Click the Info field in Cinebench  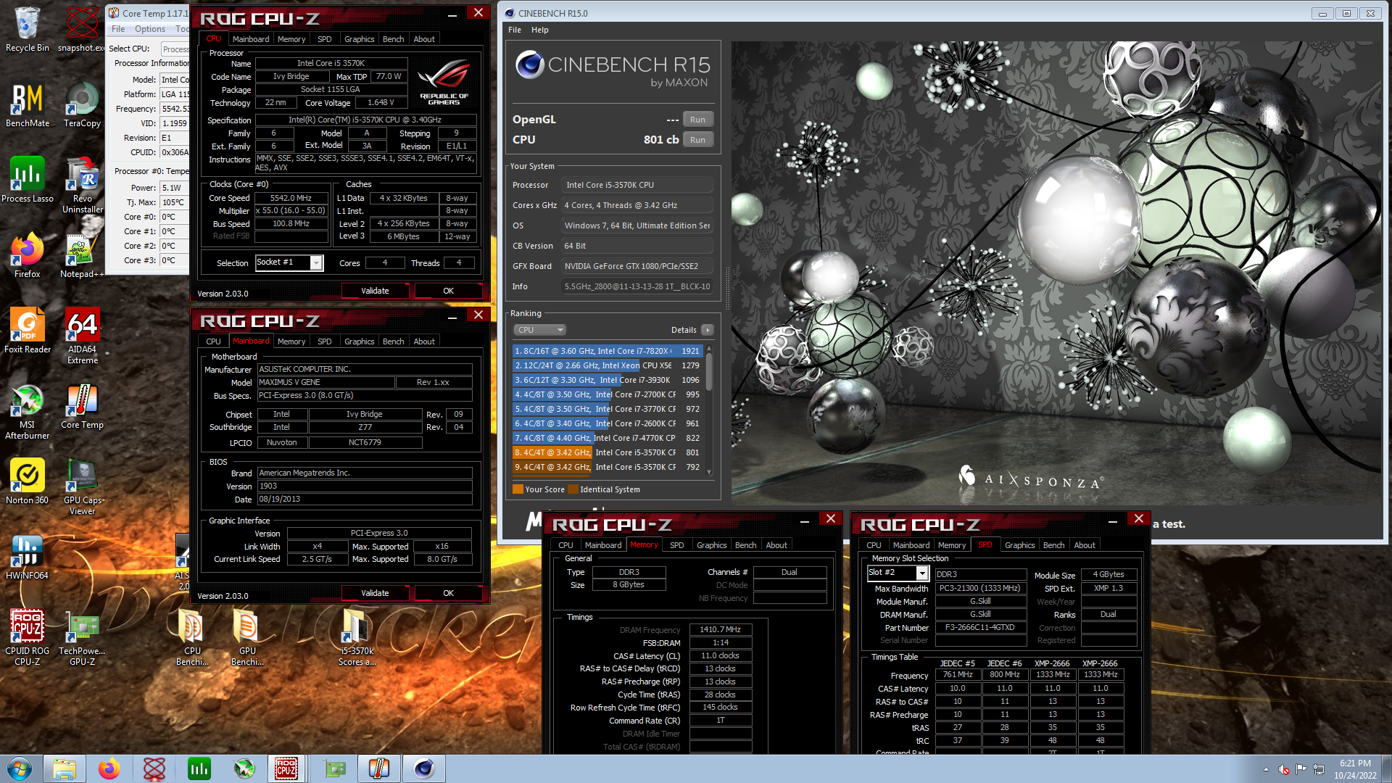pyautogui.click(x=637, y=286)
